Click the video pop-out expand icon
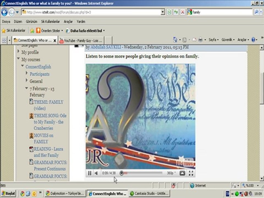 182,173
